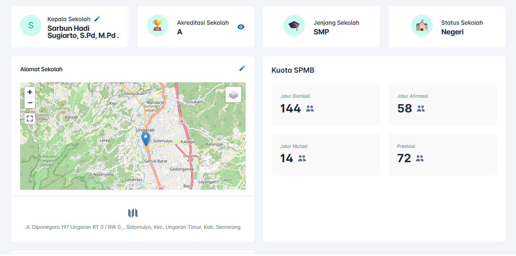Click people icon next to Jalur Mutasi 14
The image size is (516, 256).
coord(302,158)
